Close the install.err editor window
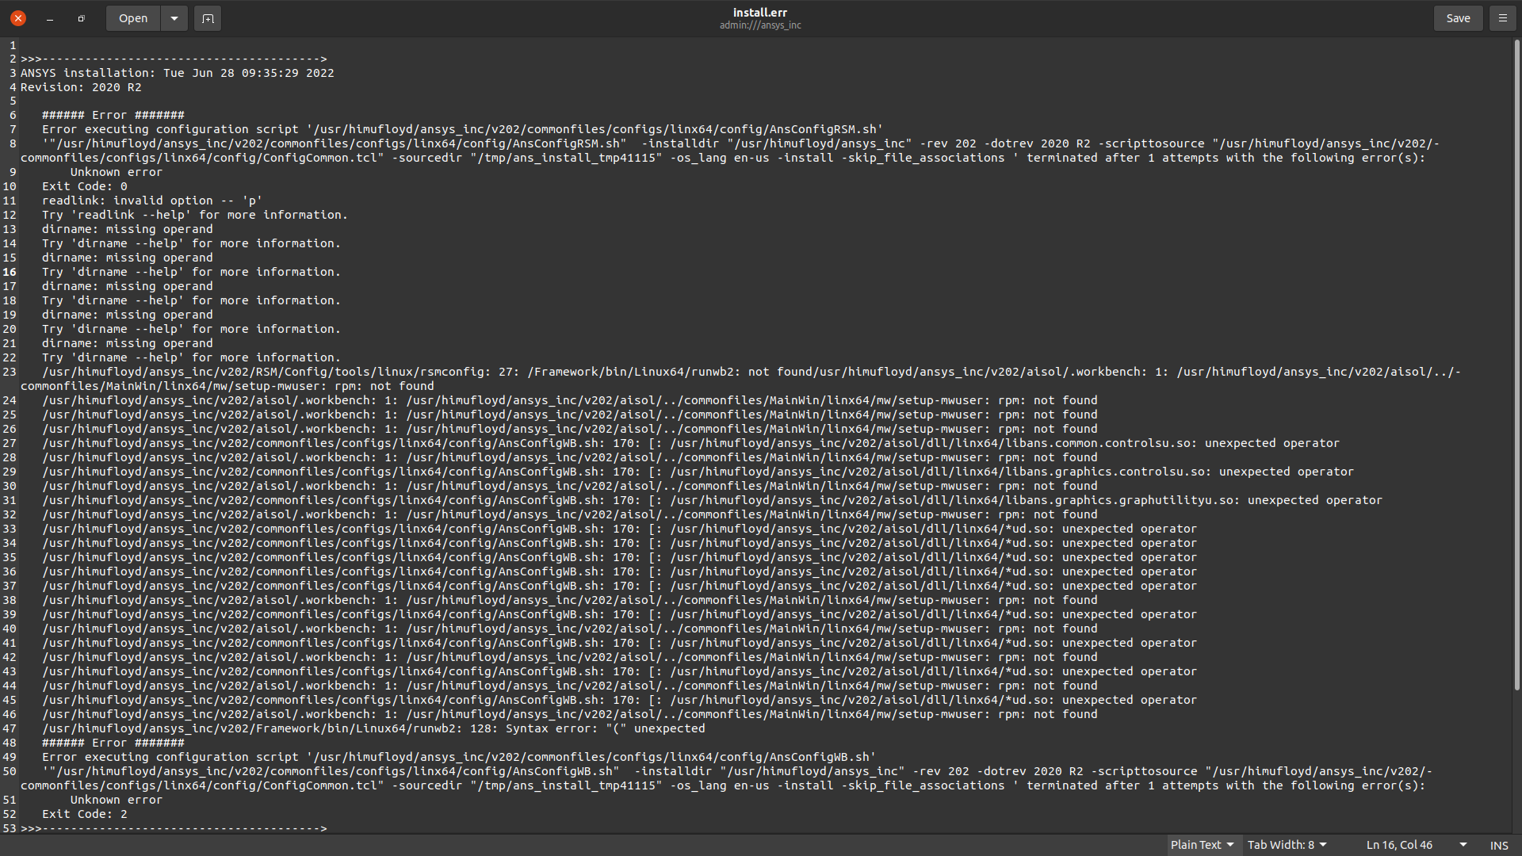 [x=18, y=18]
